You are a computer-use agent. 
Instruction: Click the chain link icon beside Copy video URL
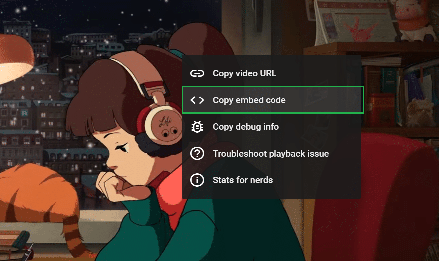click(x=197, y=73)
